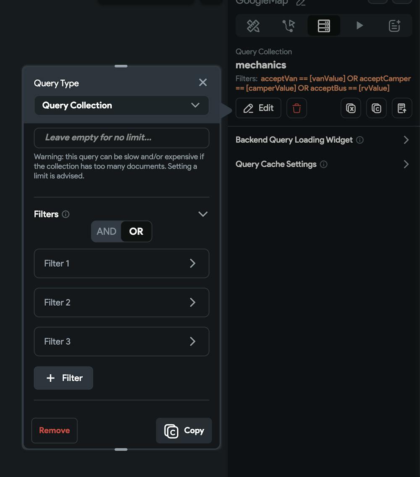Open the Documentation notes tab icon

click(394, 26)
